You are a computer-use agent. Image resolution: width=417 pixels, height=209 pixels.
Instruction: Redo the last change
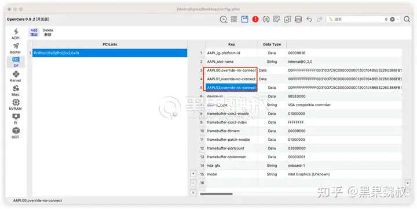(319, 20)
